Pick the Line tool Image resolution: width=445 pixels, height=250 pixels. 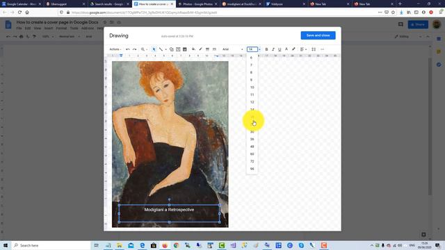161,49
